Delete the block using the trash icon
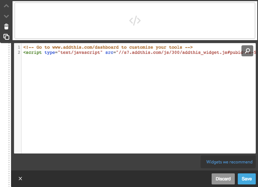This screenshot has width=258, height=187. (6, 26)
